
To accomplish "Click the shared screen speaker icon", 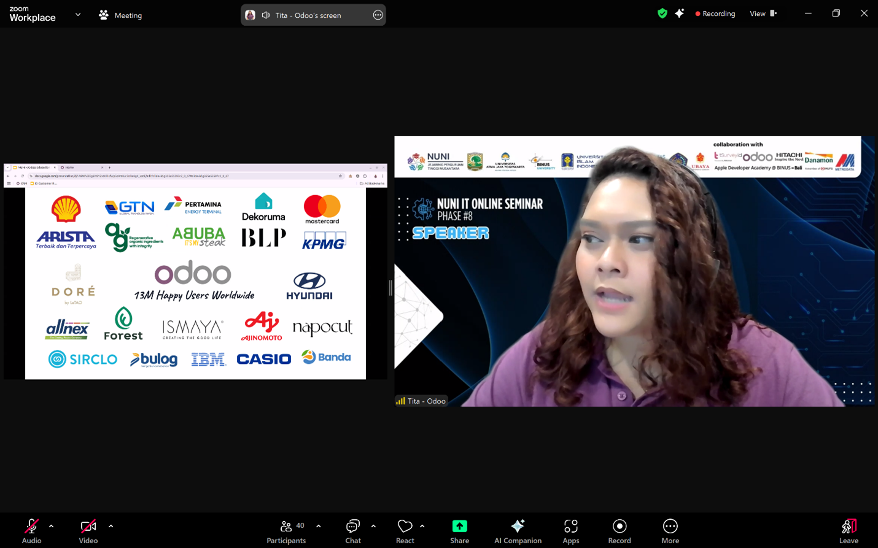I will coord(266,15).
